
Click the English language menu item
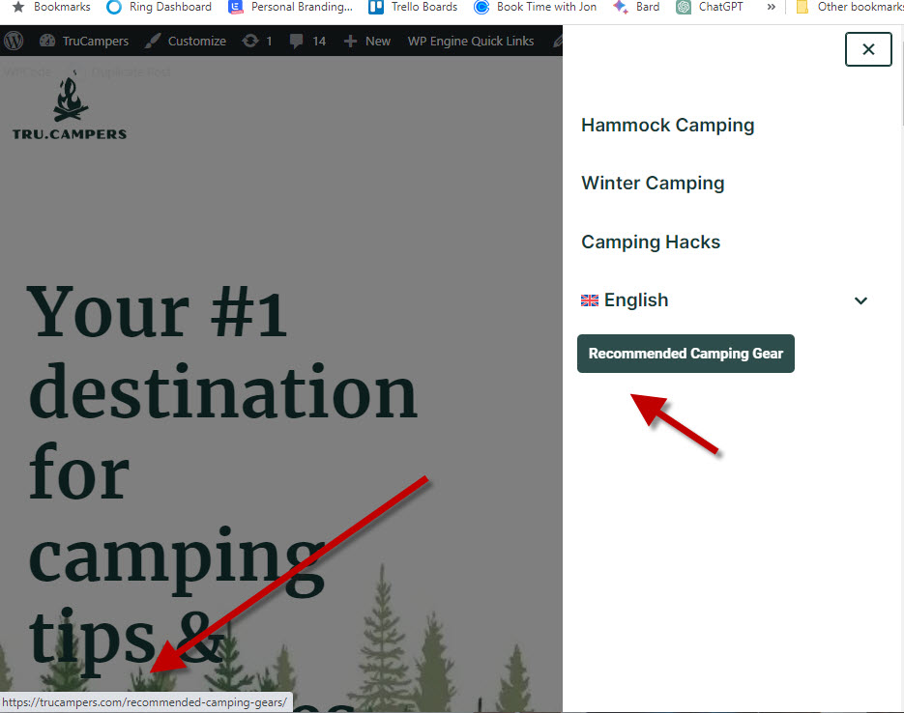coord(636,300)
